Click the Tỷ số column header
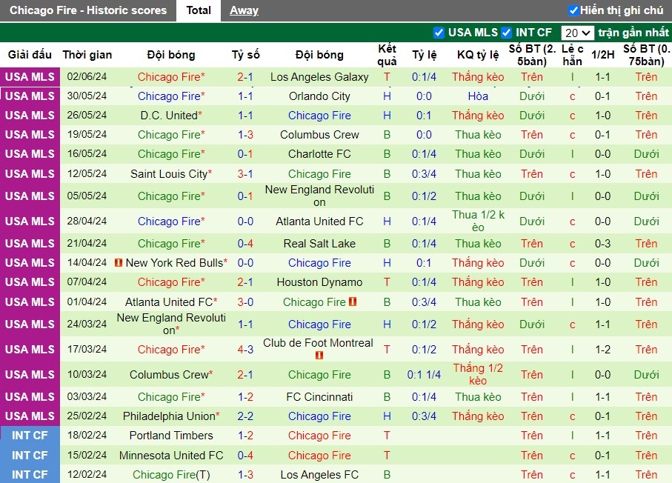 [245, 55]
